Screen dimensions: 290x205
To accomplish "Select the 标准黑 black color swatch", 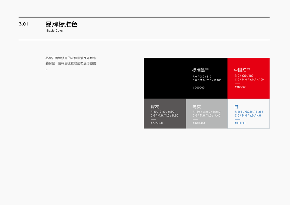I will (186, 78).
